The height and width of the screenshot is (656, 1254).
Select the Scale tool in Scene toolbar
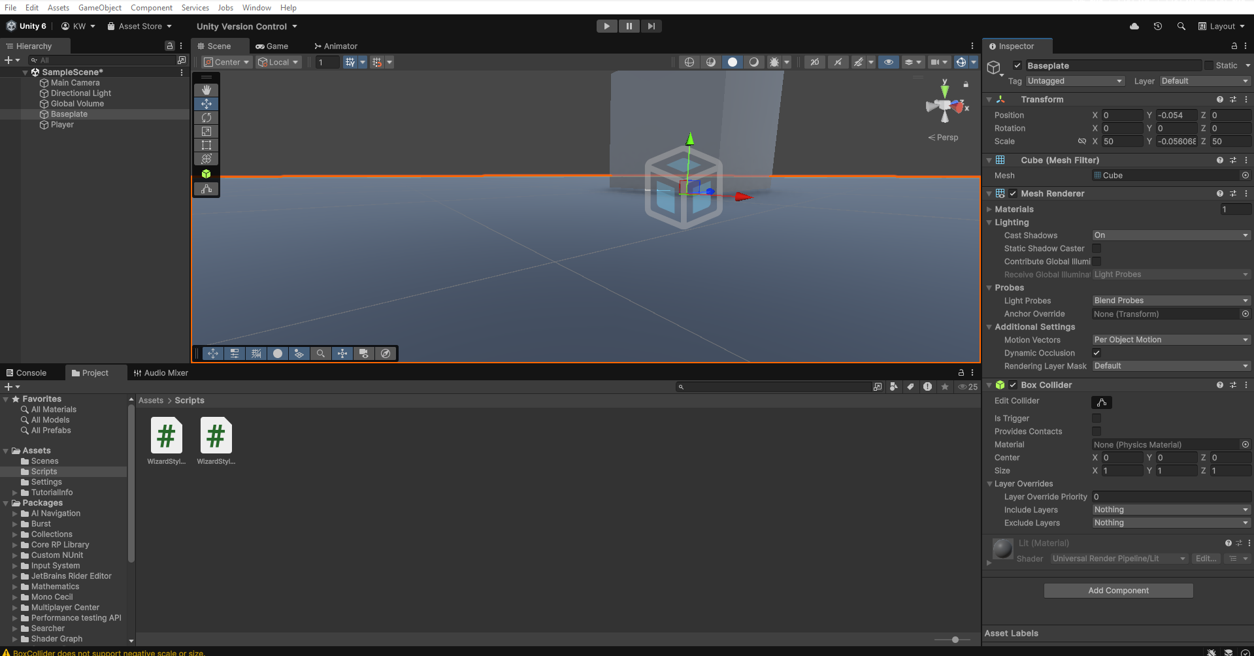coord(206,131)
